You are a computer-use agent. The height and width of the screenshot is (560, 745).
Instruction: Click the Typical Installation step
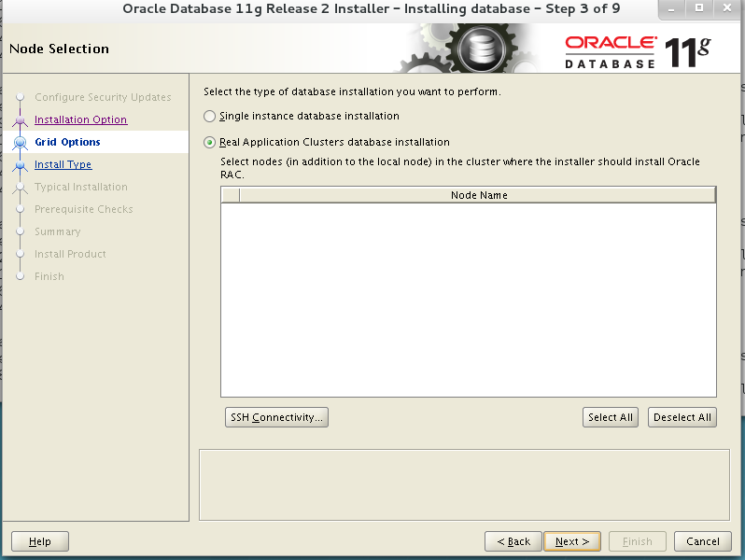[x=81, y=187]
